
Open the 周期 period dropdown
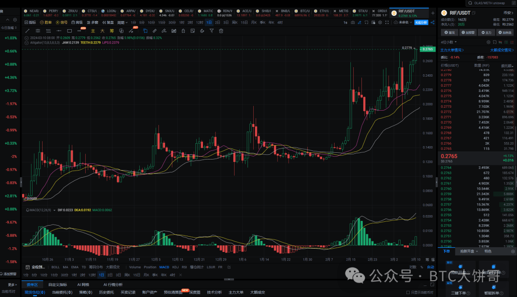(123, 22)
